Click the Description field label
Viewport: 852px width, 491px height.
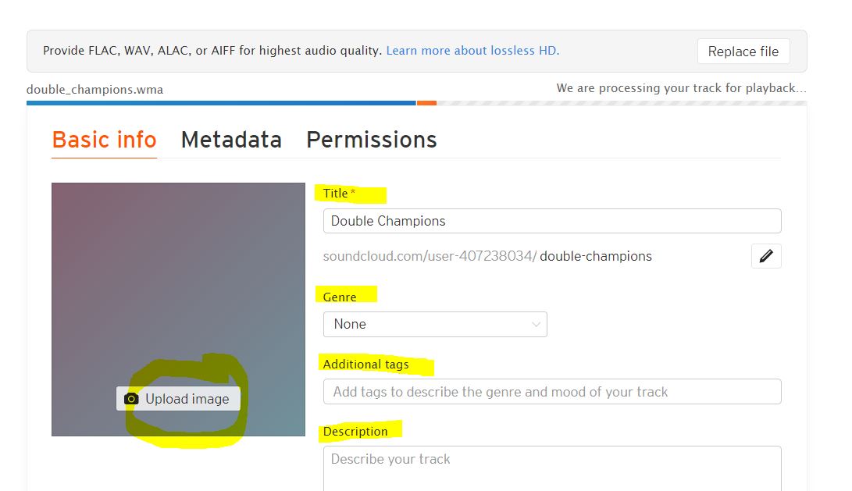point(355,431)
